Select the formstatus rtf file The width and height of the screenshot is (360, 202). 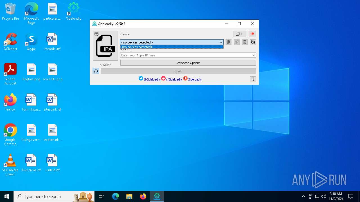[x=31, y=103]
